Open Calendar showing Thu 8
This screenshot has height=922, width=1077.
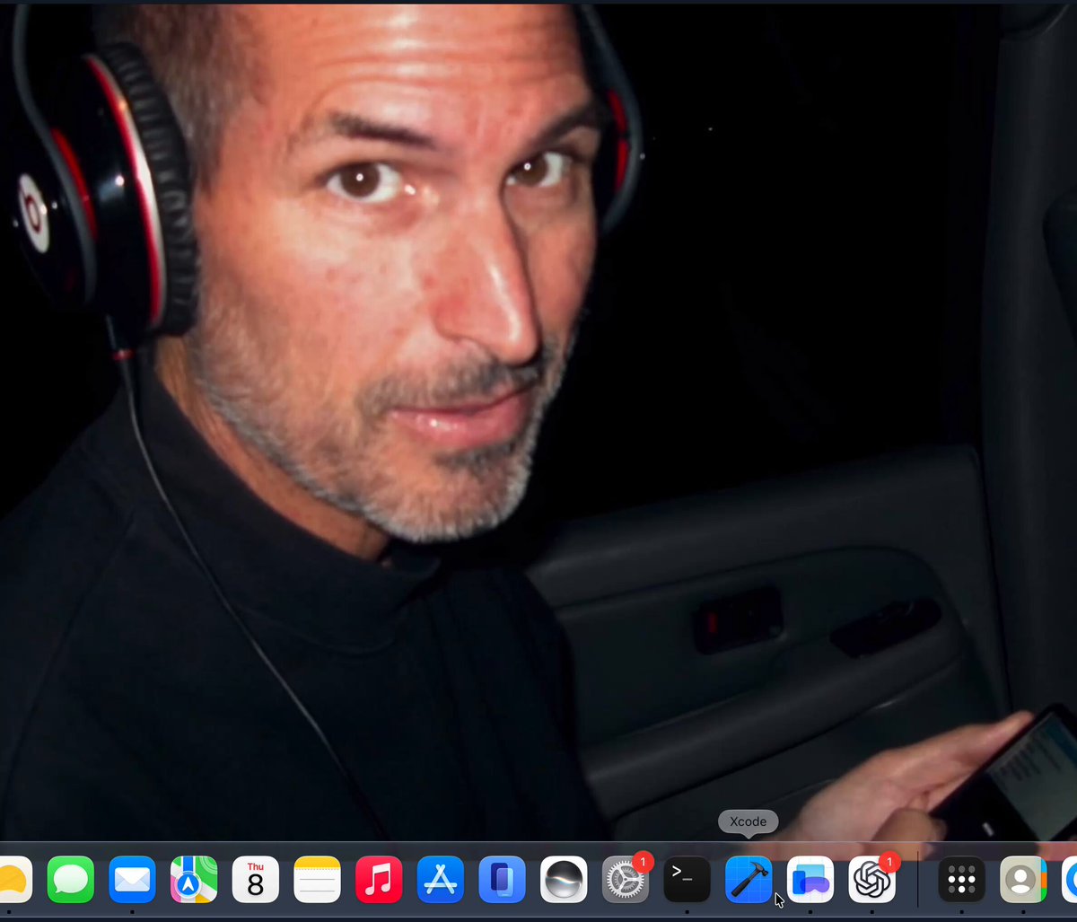pos(256,879)
